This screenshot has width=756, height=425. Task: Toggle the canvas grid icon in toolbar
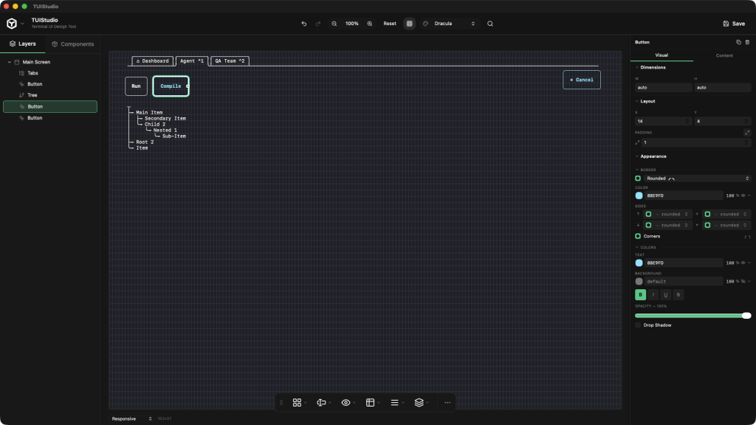pos(409,24)
